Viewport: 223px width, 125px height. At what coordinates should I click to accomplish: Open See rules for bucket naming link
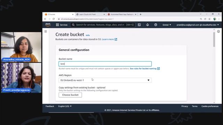coord(143,69)
